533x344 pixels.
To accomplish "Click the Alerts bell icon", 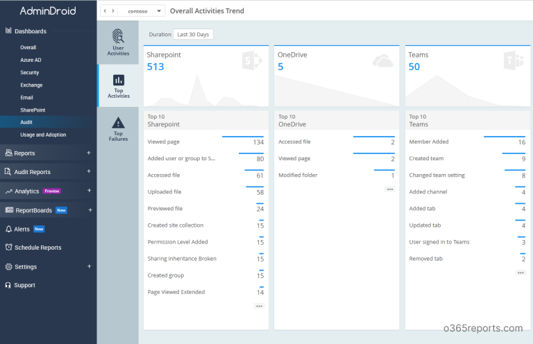I will pyautogui.click(x=8, y=229).
